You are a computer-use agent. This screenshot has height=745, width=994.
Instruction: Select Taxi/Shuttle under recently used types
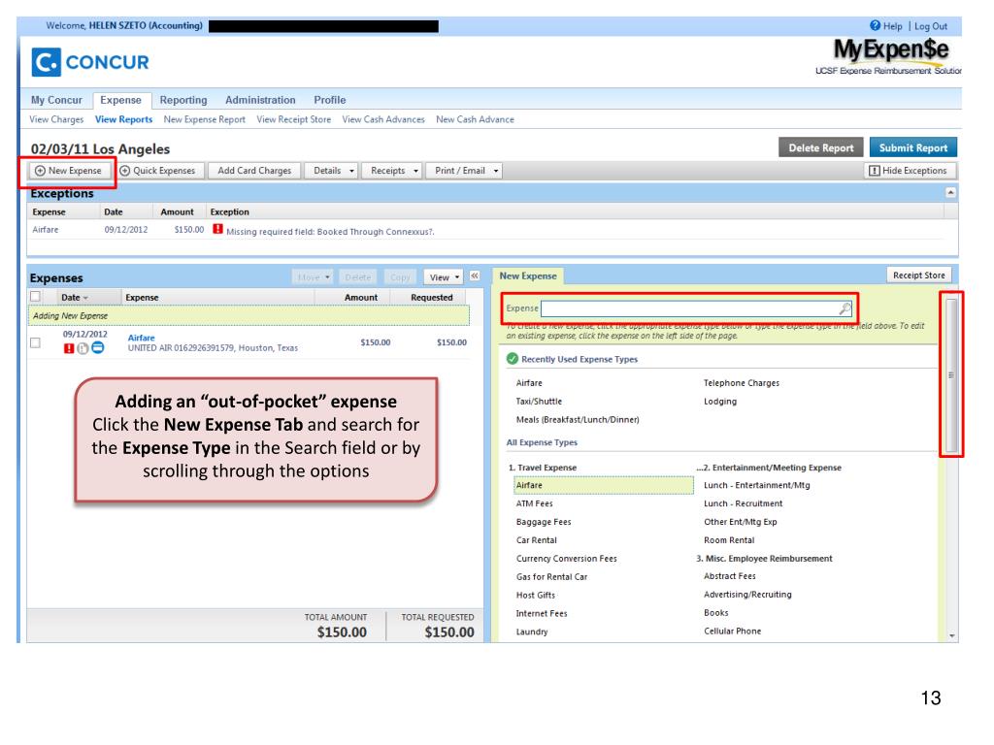[x=539, y=401]
